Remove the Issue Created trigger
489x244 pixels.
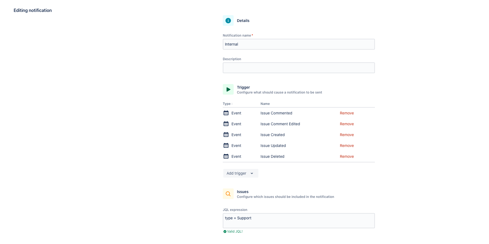pyautogui.click(x=347, y=135)
